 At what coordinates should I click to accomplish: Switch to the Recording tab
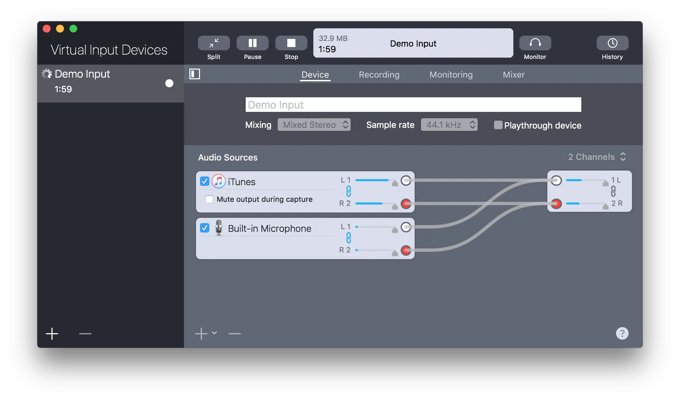tap(379, 75)
